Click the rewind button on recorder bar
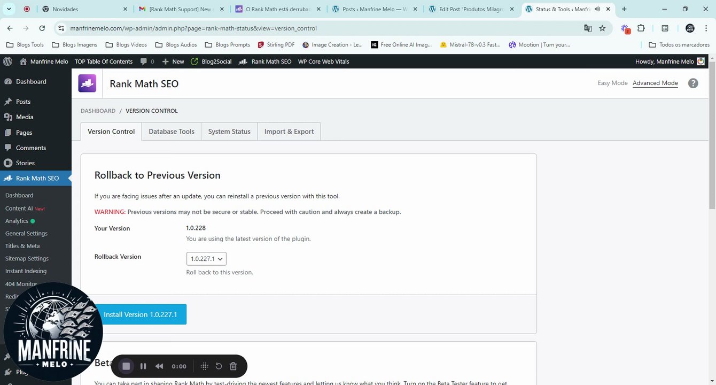Viewport: 716px width, 385px height. coord(159,366)
